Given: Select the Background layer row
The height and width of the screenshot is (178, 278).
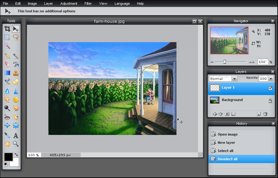Looking at the screenshot, I should coord(241,100).
